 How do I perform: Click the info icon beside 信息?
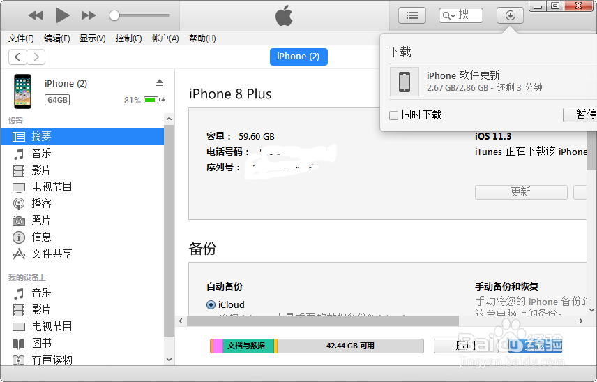[x=19, y=237]
